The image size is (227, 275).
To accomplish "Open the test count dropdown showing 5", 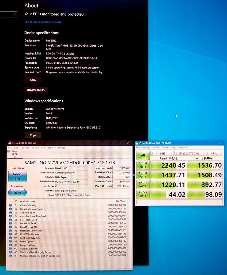I will [154, 154].
